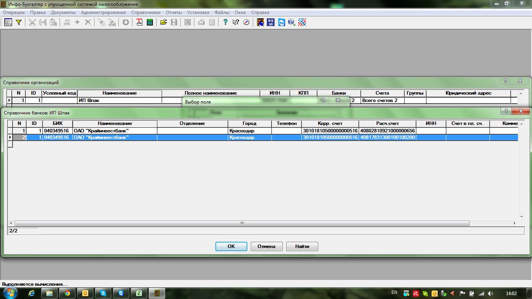Screen dimensions: 532x299
Task: Click the printer toolbar icon
Action: click(x=201, y=22)
